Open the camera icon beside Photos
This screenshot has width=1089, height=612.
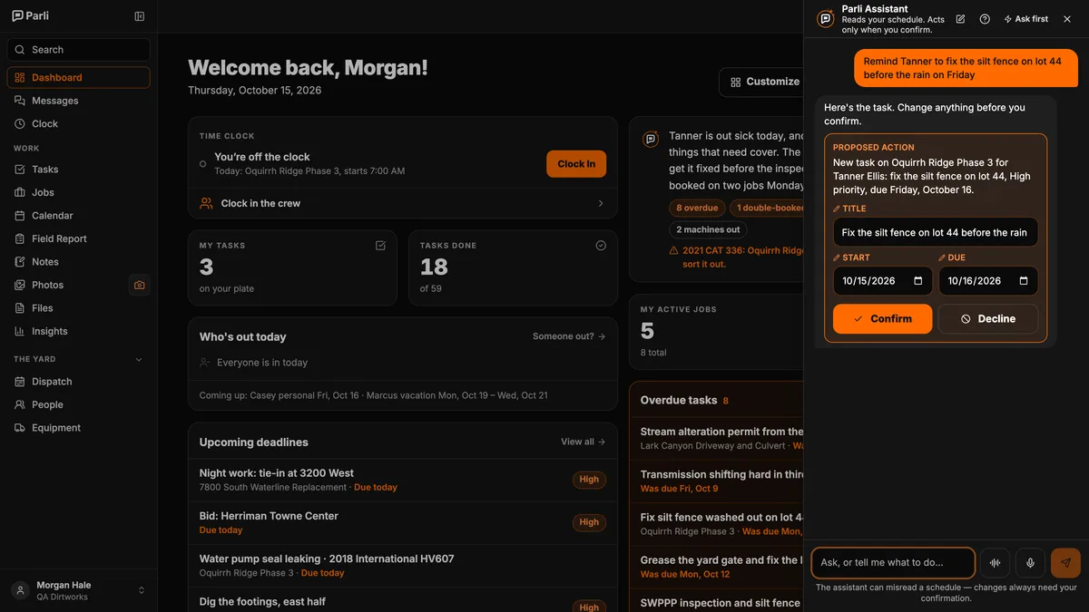139,285
